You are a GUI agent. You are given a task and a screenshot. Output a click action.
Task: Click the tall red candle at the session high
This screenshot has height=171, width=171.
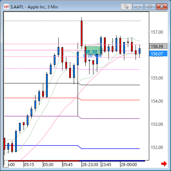[x=81, y=33]
